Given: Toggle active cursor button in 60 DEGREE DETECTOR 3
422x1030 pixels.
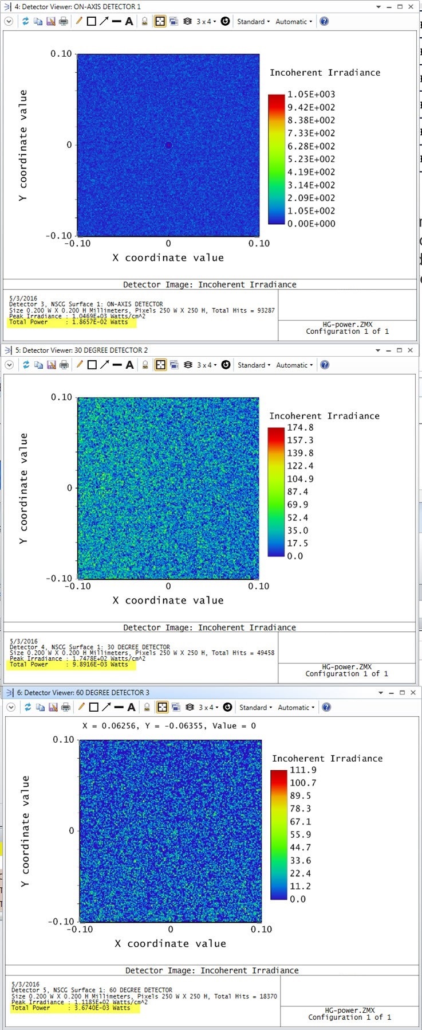Looking at the screenshot, I should (162, 707).
